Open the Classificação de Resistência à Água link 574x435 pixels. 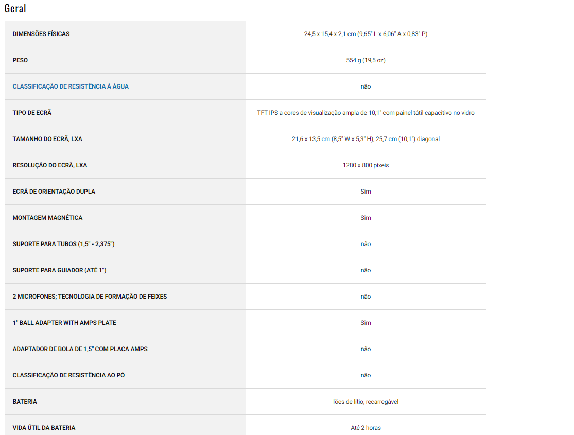point(71,86)
